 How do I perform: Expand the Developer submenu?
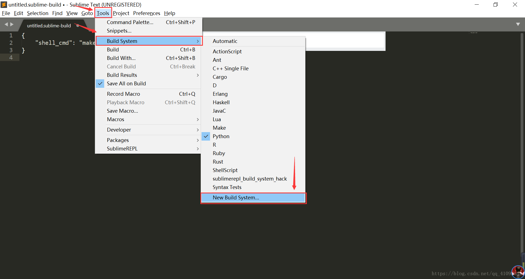point(148,130)
